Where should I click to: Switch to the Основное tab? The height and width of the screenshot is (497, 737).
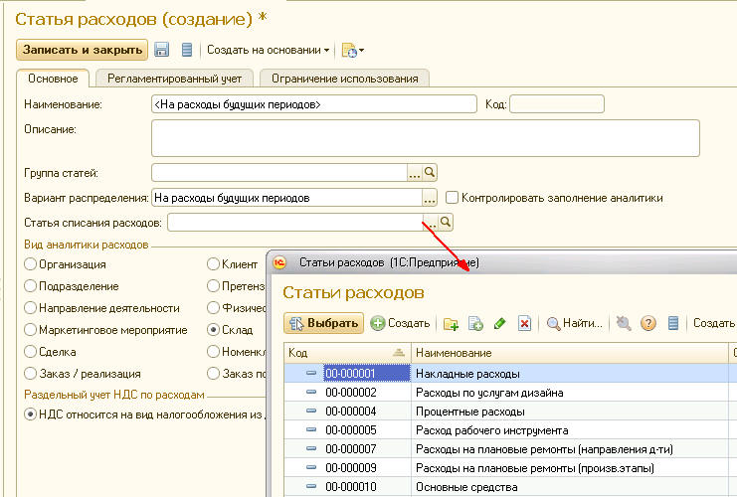(53, 79)
